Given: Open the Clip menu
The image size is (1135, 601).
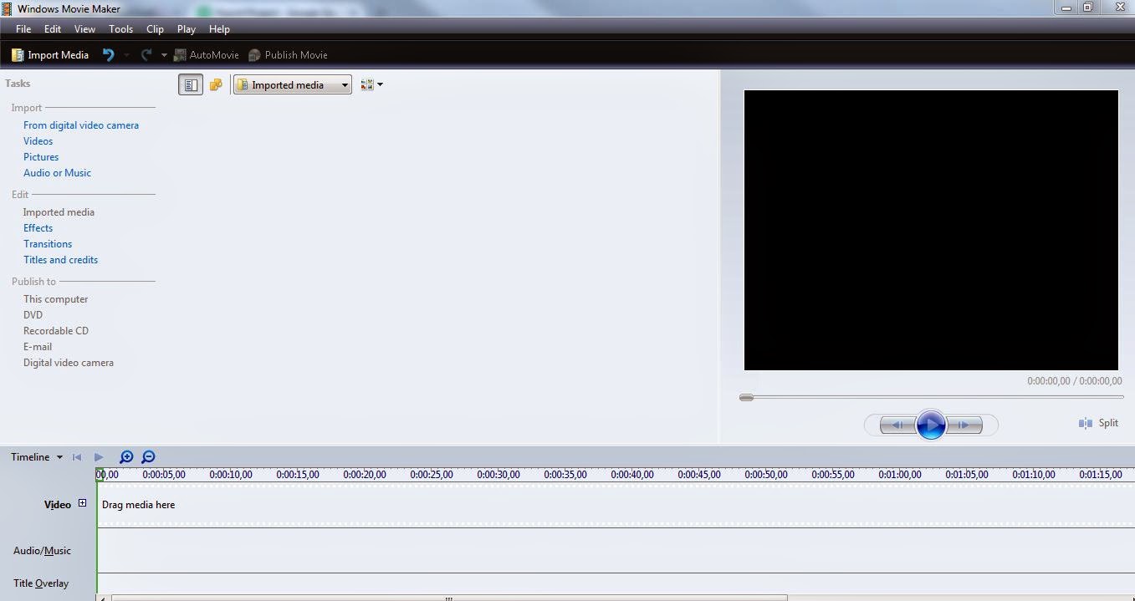Looking at the screenshot, I should (x=155, y=28).
